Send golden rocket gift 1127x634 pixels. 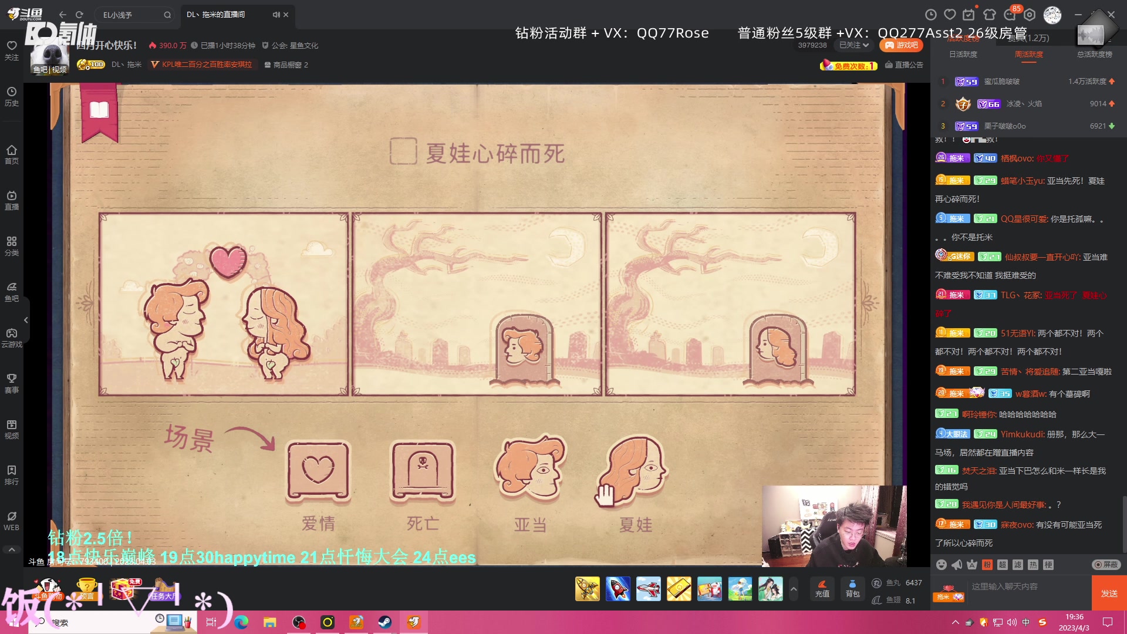pyautogui.click(x=587, y=588)
